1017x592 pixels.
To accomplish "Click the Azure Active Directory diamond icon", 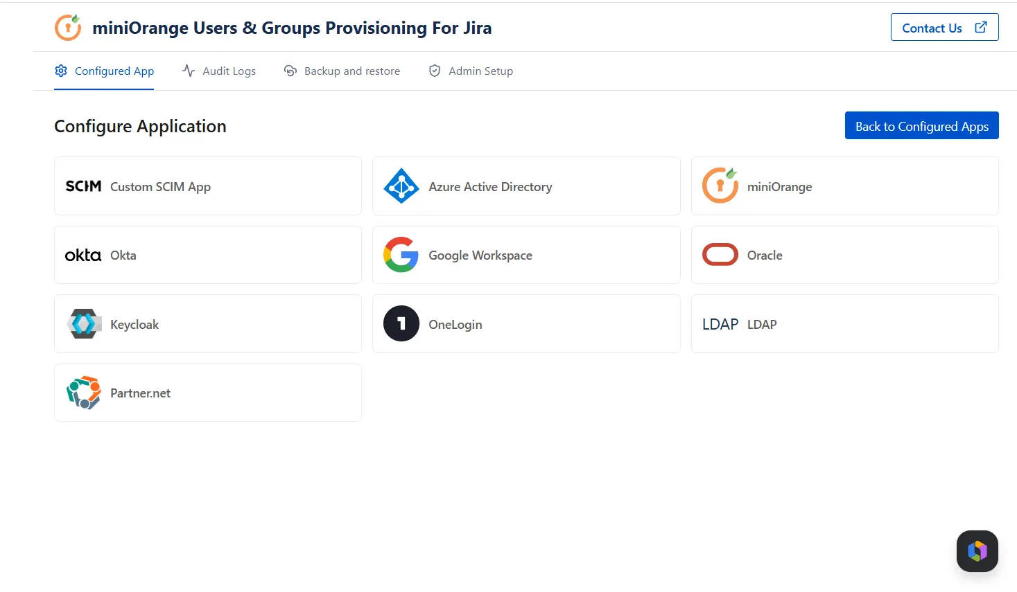I will 401,186.
